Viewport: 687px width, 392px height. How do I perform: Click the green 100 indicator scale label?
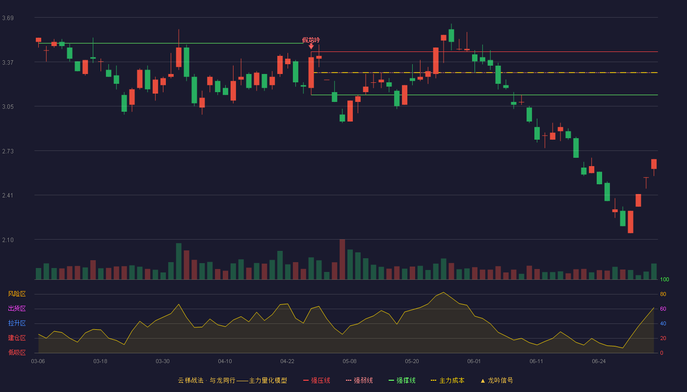coord(664,280)
